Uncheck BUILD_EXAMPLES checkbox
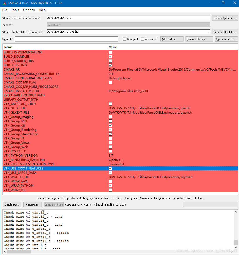The height and width of the screenshot is (255, 239). point(111,57)
